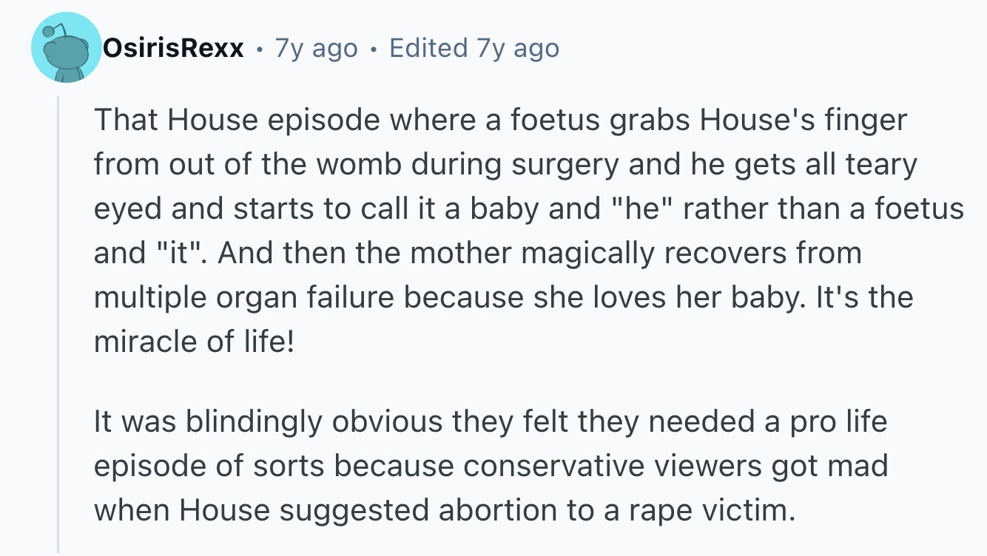The image size is (987, 556).
Task: Click the "7y ago" comment timestamp
Action: [x=316, y=49]
